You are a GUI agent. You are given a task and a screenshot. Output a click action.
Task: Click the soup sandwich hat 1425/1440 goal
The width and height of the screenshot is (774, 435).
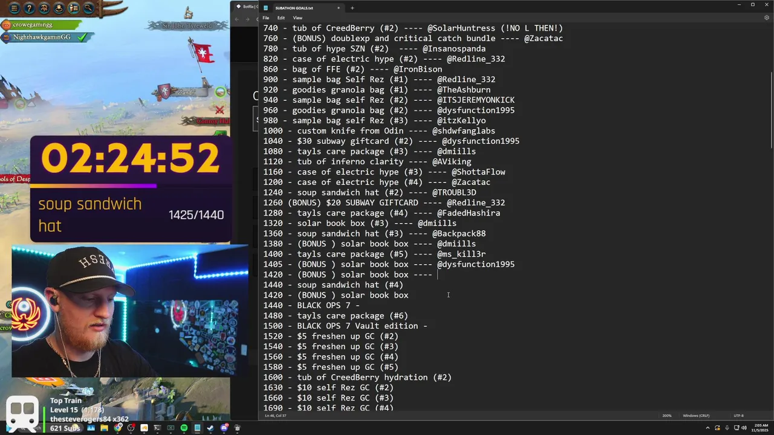tap(131, 214)
